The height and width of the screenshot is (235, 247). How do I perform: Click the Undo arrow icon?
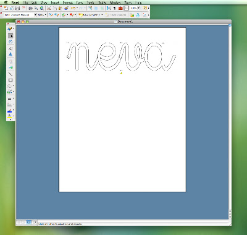coord(73,8)
